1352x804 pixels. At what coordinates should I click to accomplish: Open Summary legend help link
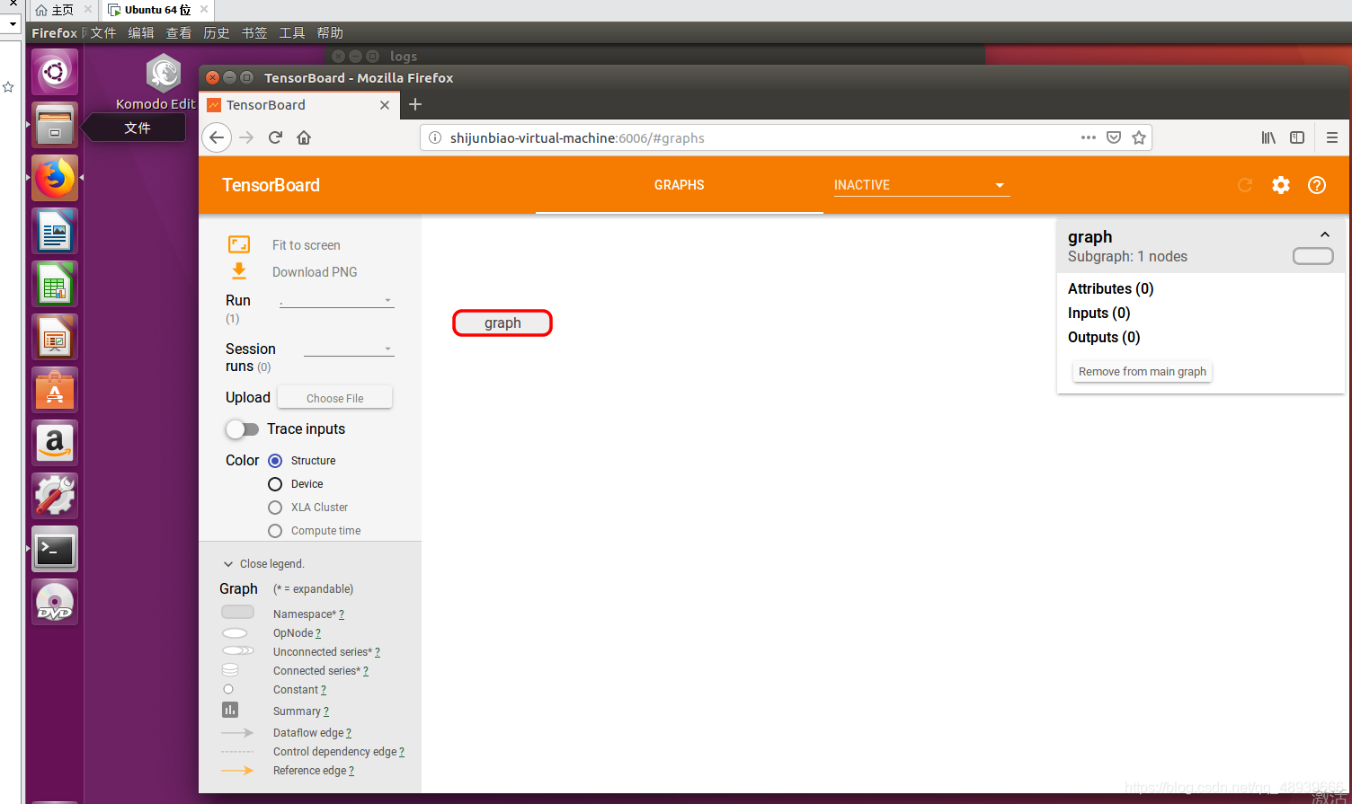(x=326, y=711)
